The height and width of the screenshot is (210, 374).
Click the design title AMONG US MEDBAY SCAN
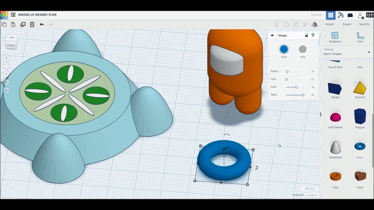pyautogui.click(x=37, y=15)
